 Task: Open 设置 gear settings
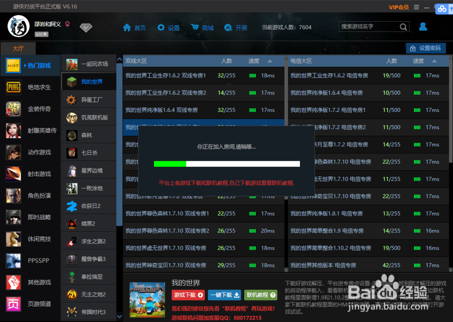click(161, 28)
